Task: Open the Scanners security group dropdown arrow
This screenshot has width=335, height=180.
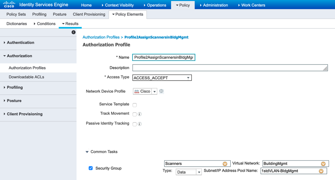Action: (x=225, y=164)
